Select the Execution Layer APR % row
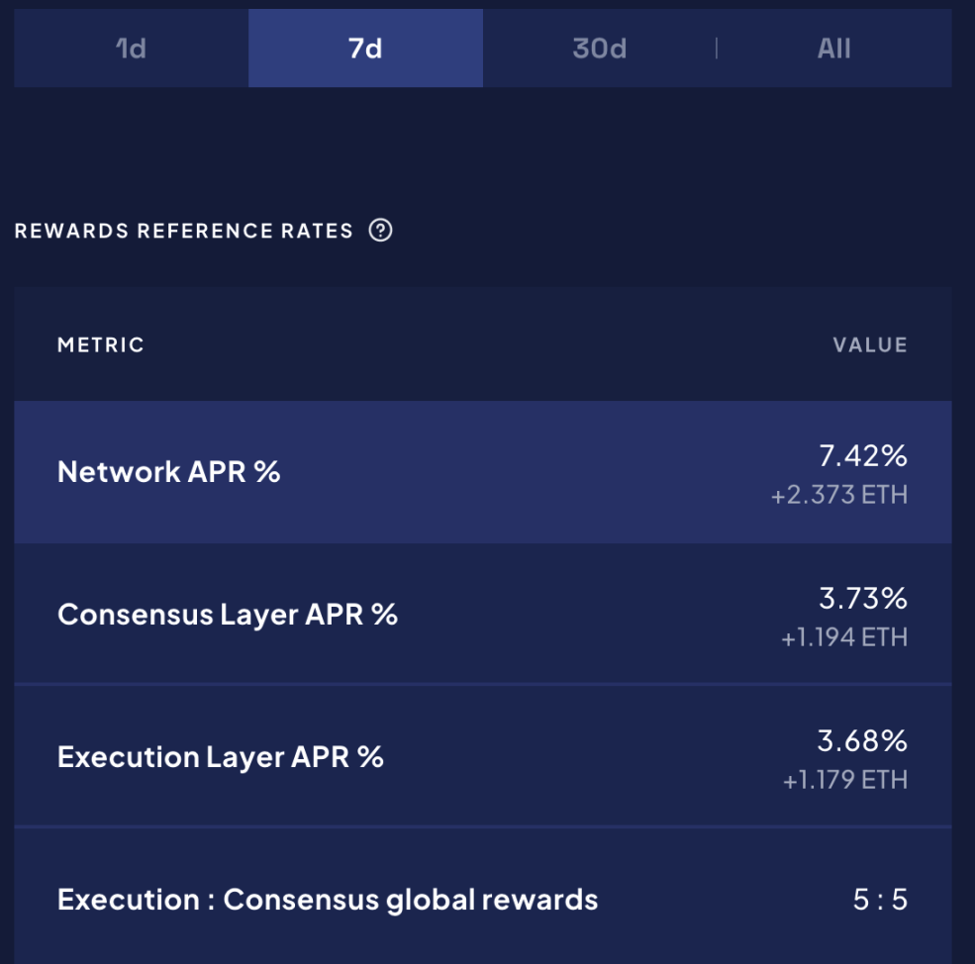975x964 pixels. point(482,756)
